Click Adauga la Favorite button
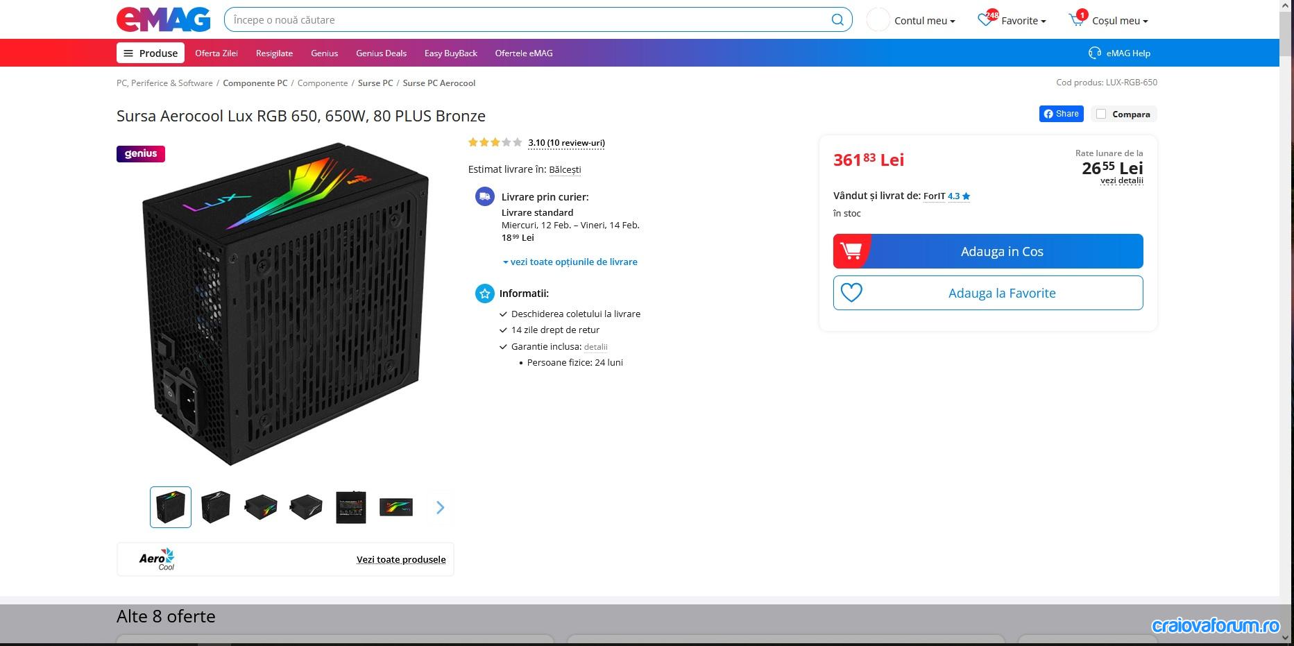This screenshot has height=646, width=1294. 988,293
